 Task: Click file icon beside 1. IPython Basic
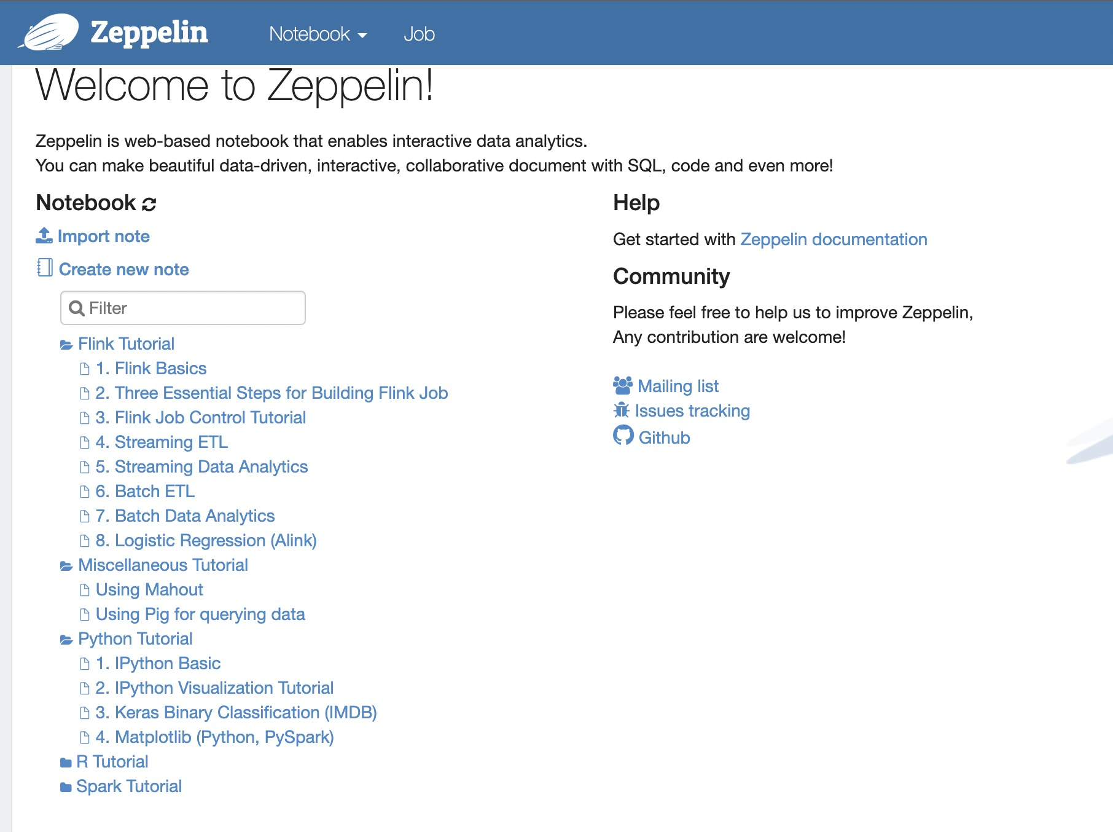(x=85, y=664)
